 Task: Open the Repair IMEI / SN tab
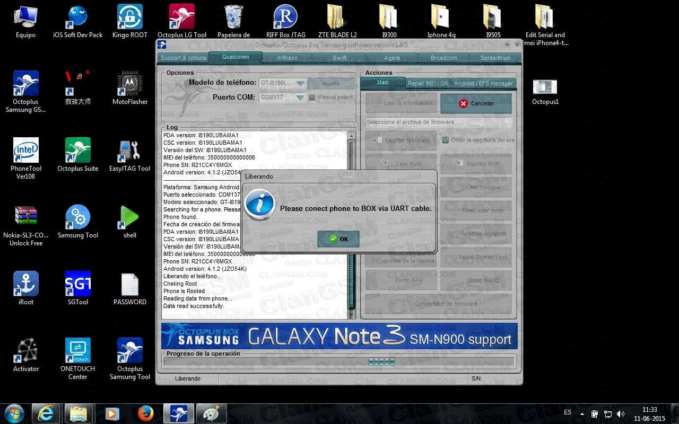[428, 83]
